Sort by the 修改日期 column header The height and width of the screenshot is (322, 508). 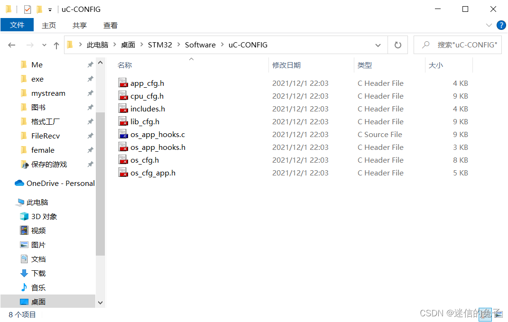pos(286,65)
